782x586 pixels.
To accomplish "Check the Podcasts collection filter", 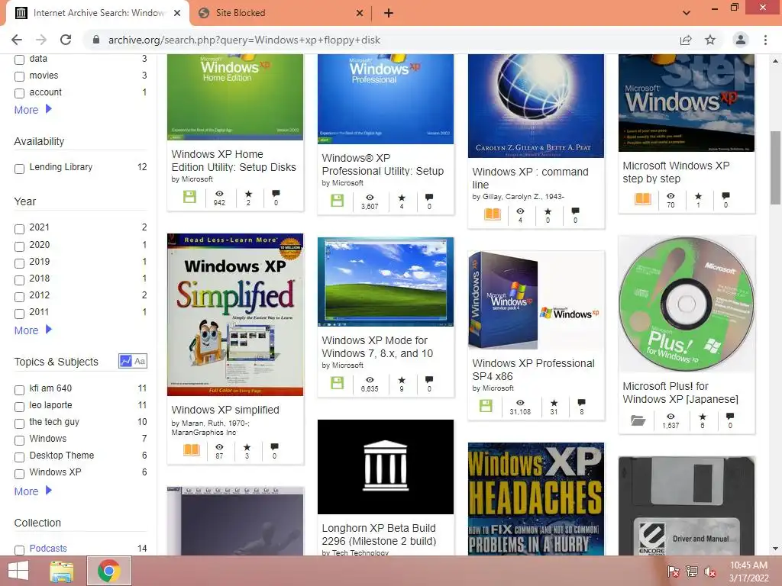I will click(19, 549).
